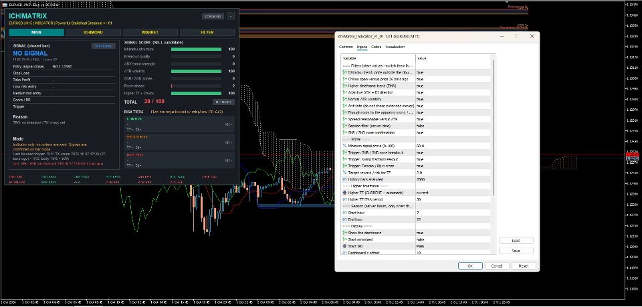Click the Trigger: swing fractal breakout row icon
Screen dimensions: 642x307
click(345, 159)
